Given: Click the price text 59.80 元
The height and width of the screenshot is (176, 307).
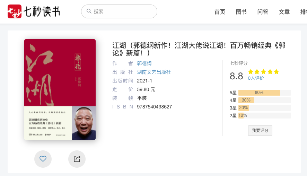Looking at the screenshot, I should click(x=146, y=89).
